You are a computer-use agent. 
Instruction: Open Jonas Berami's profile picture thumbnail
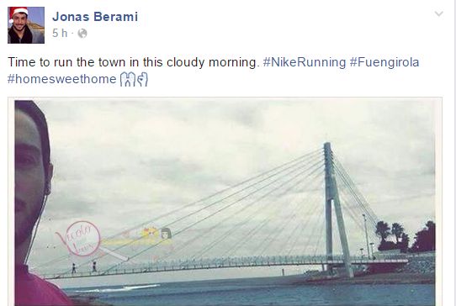click(x=26, y=25)
